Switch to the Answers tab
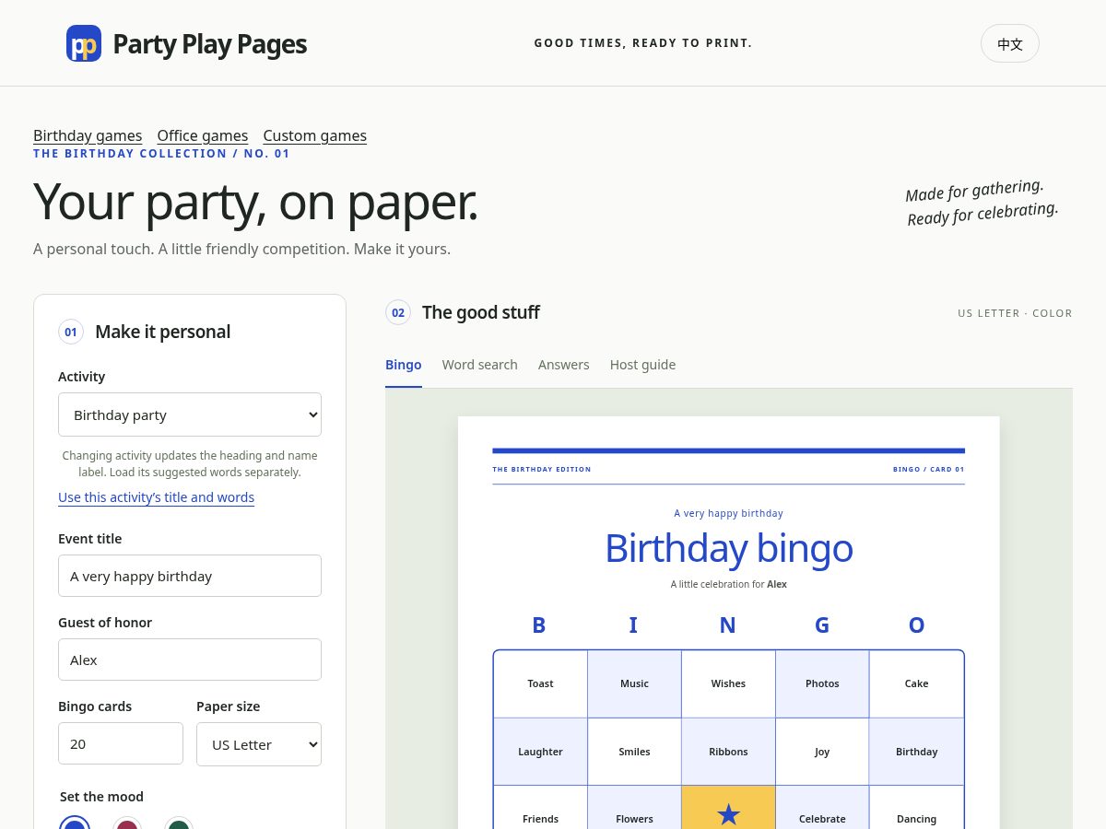Viewport: 1106px width, 829px height. click(563, 365)
